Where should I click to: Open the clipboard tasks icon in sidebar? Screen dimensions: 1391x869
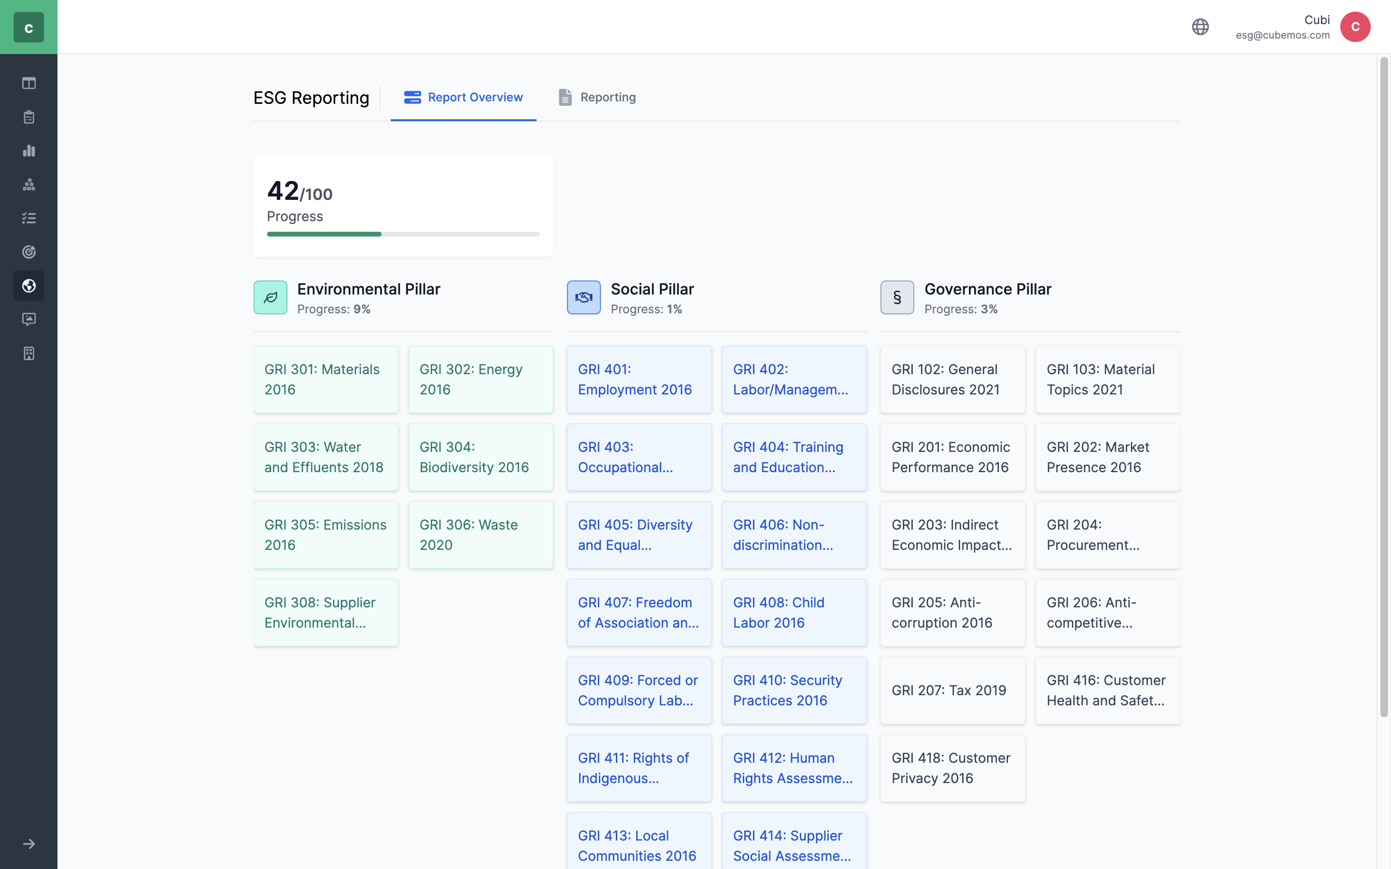29,117
